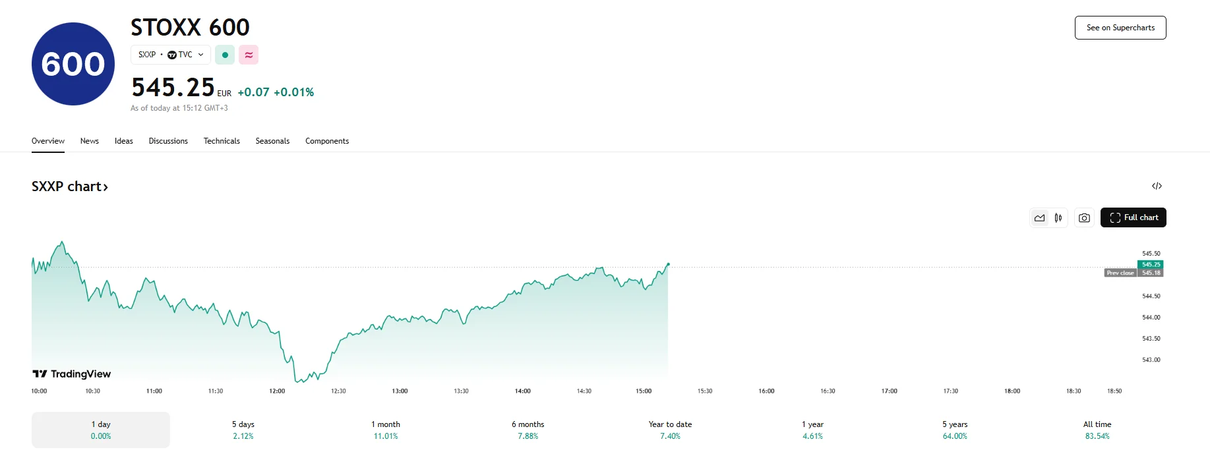Click the TradingView logo on the chart
This screenshot has width=1210, height=458.
point(73,374)
